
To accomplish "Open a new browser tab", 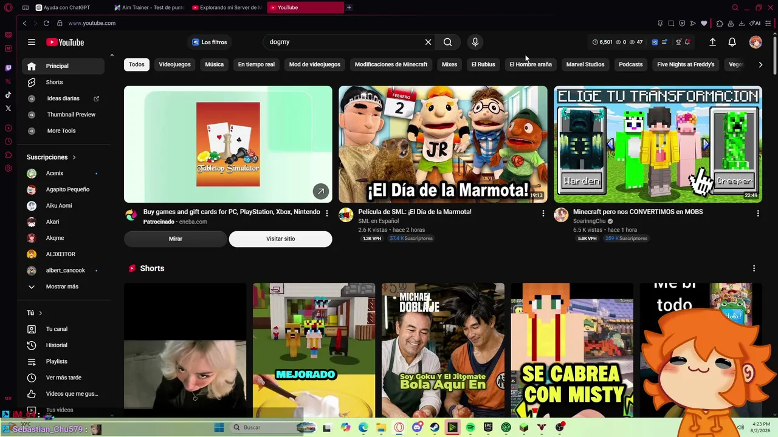I will tap(349, 7).
